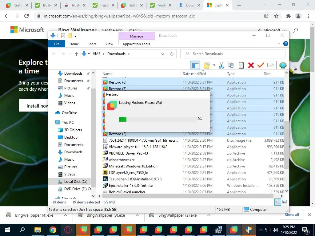Click the orange checkmark Properties icon
315x236 pixels.
pos(261,65)
